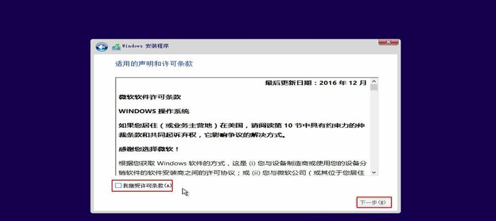Go back using the blue arrow icon
496x221 pixels.
point(102,47)
